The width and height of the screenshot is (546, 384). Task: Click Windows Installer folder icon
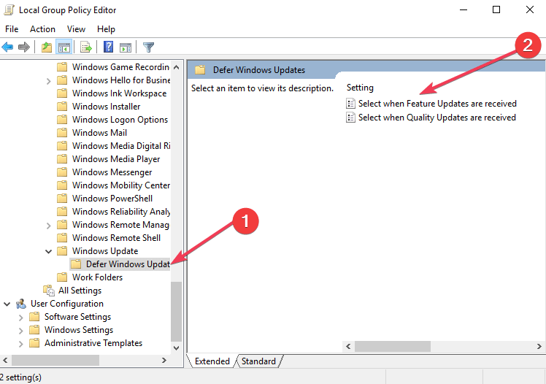click(x=62, y=107)
